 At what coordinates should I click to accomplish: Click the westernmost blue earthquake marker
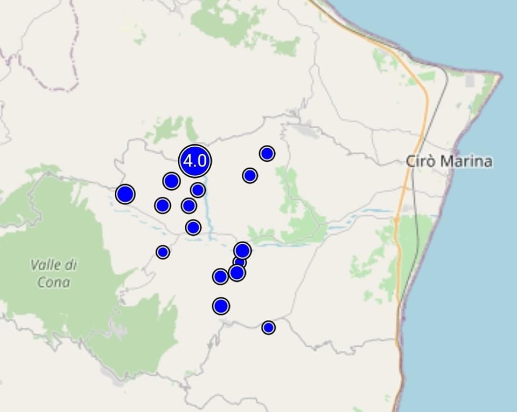pos(125,194)
